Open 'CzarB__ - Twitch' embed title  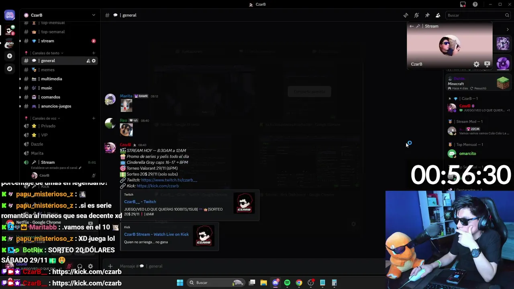(x=140, y=202)
